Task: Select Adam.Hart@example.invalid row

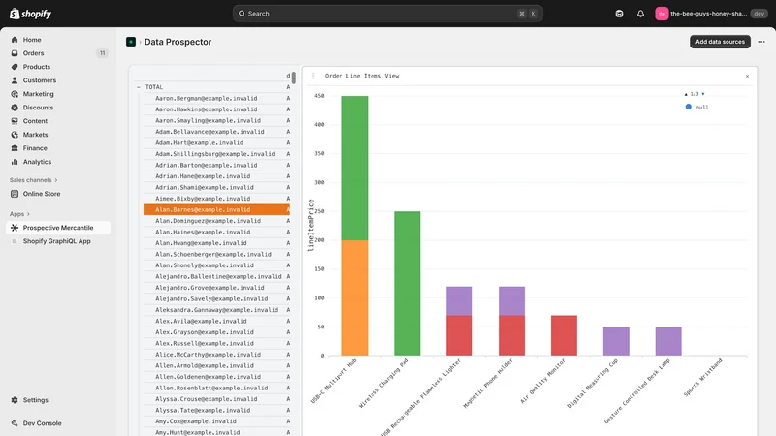Action: pos(216,142)
